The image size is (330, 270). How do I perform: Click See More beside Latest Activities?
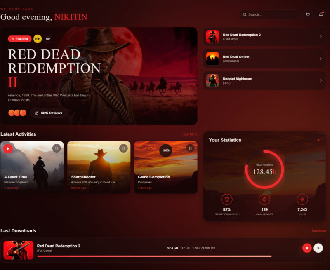click(x=190, y=134)
